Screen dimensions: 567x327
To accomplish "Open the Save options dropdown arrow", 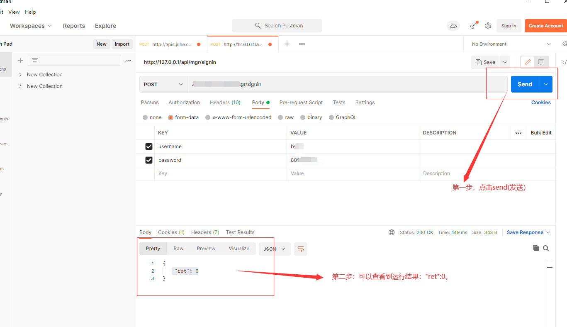I will tap(505, 62).
